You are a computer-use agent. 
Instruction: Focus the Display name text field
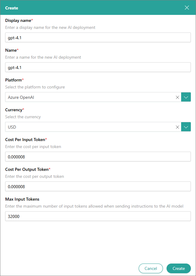pyautogui.click(x=98, y=37)
